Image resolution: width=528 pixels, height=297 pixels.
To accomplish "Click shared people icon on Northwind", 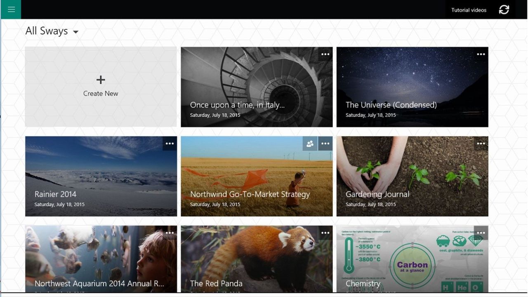I will 310,144.
